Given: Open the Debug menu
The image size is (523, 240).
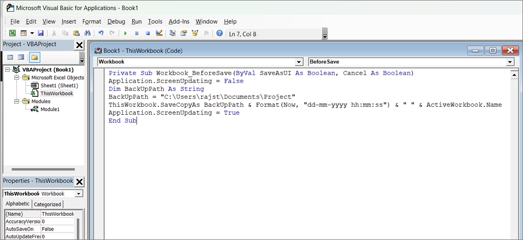Looking at the screenshot, I should pyautogui.click(x=117, y=22).
